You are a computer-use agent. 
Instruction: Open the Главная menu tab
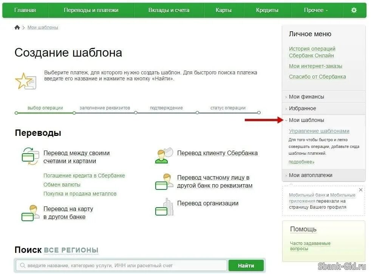25,10
